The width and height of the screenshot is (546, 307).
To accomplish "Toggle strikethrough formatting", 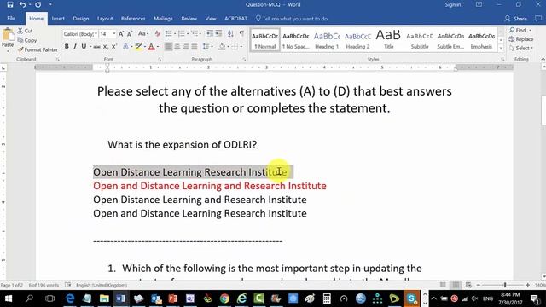I will coord(96,46).
